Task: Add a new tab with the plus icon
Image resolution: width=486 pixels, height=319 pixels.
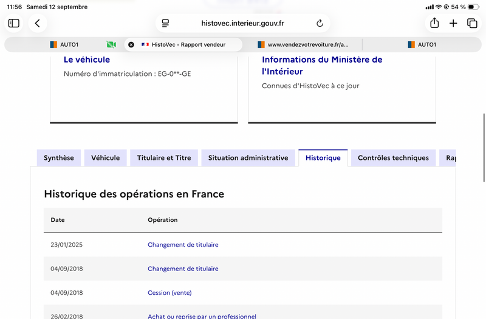Action: [453, 23]
